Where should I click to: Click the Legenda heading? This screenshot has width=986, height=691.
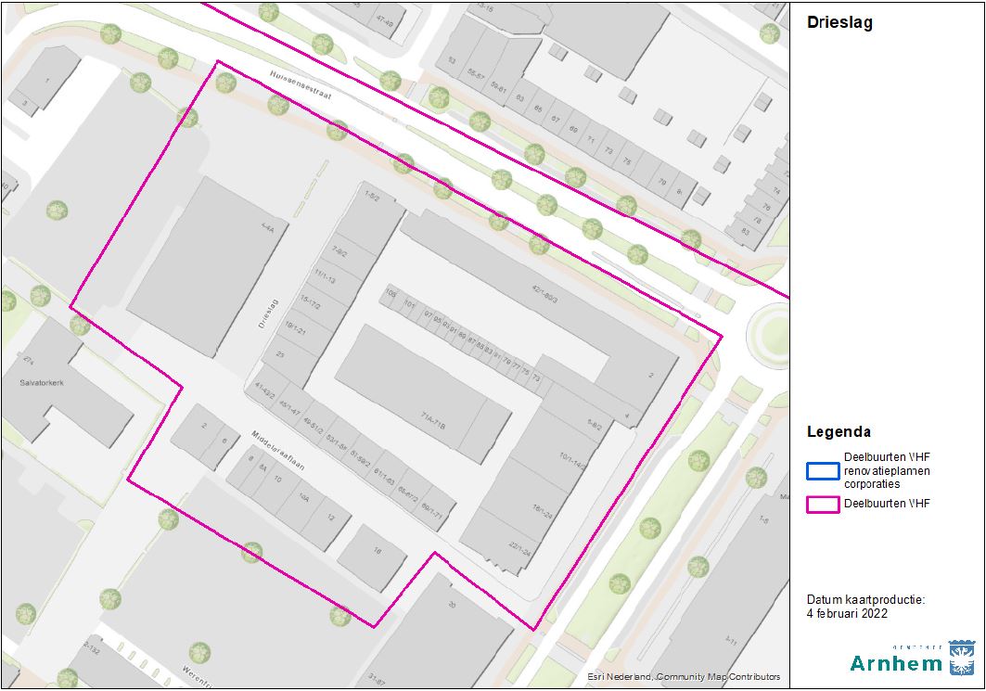[x=839, y=431]
